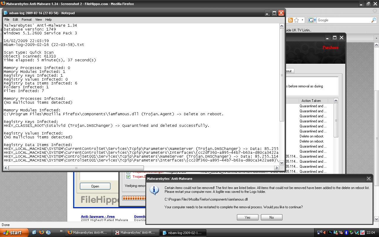This screenshot has width=379, height=237.
Task: Click Yes to restart the computer
Action: [248, 217]
